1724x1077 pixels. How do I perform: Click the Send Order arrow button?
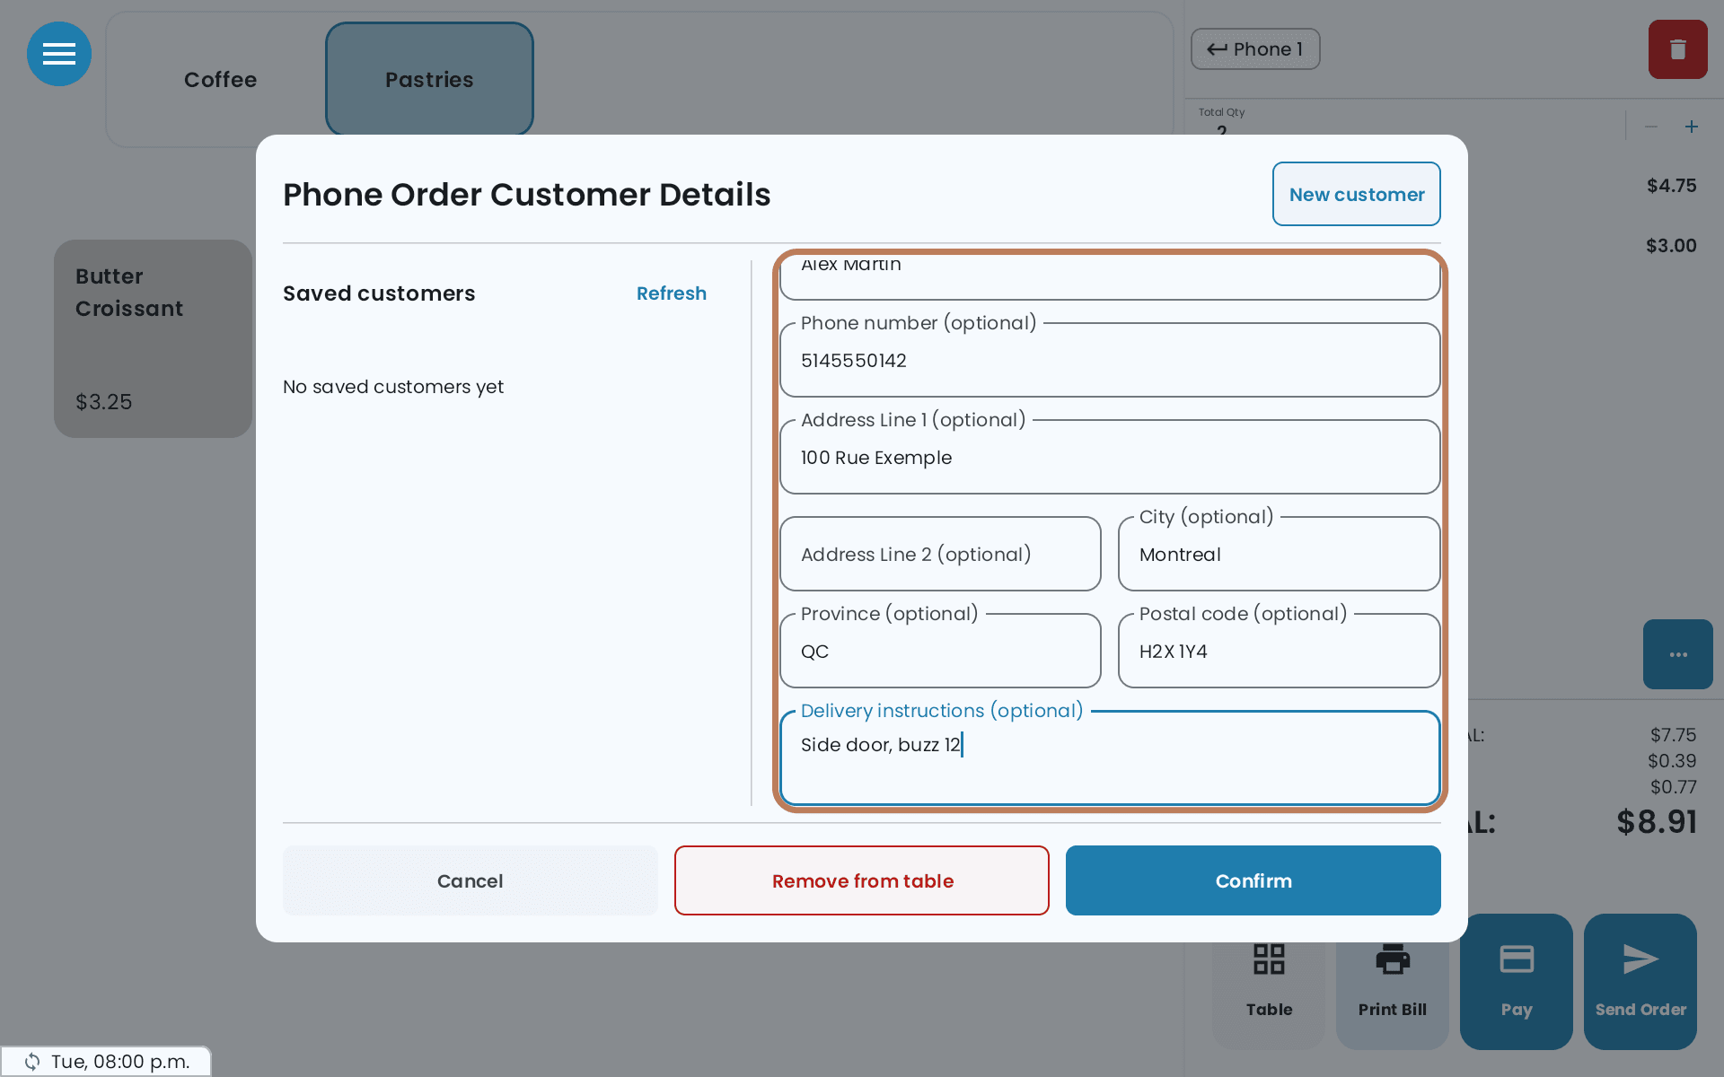(1640, 981)
